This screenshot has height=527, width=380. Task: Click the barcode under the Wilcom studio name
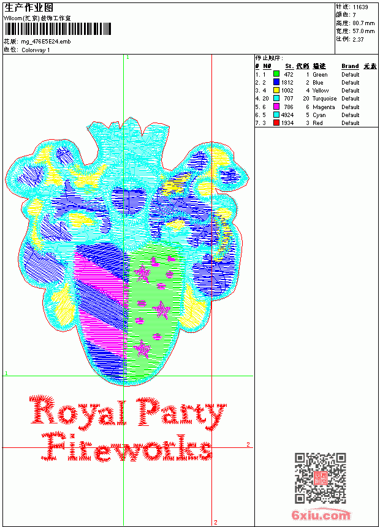(58, 29)
